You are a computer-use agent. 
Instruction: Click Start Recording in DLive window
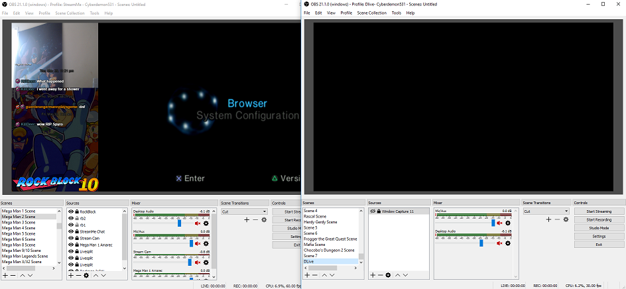(x=599, y=219)
